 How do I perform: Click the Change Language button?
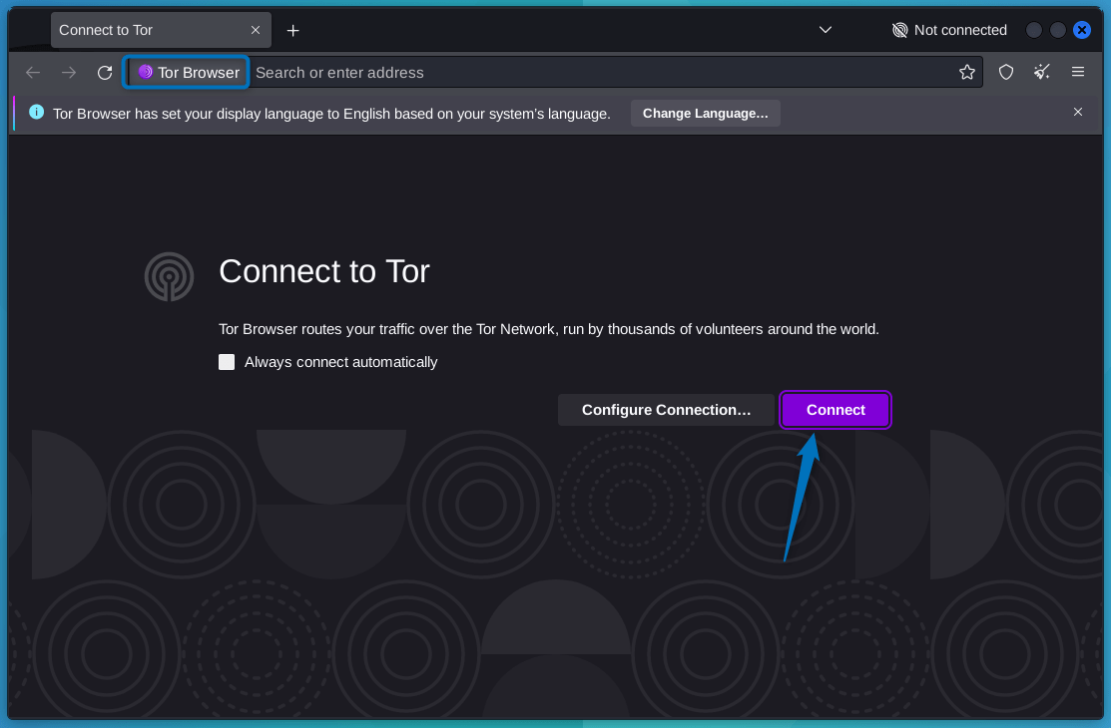tap(705, 113)
